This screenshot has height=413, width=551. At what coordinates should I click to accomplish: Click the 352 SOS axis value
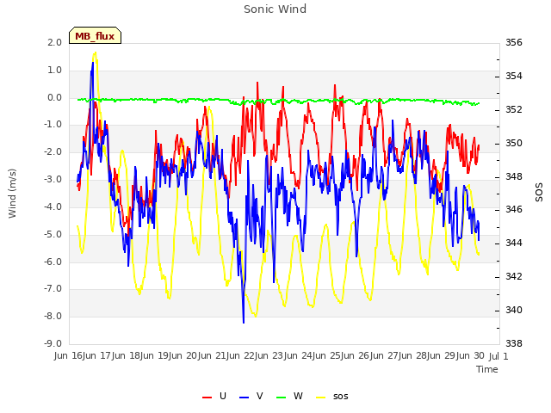click(514, 109)
